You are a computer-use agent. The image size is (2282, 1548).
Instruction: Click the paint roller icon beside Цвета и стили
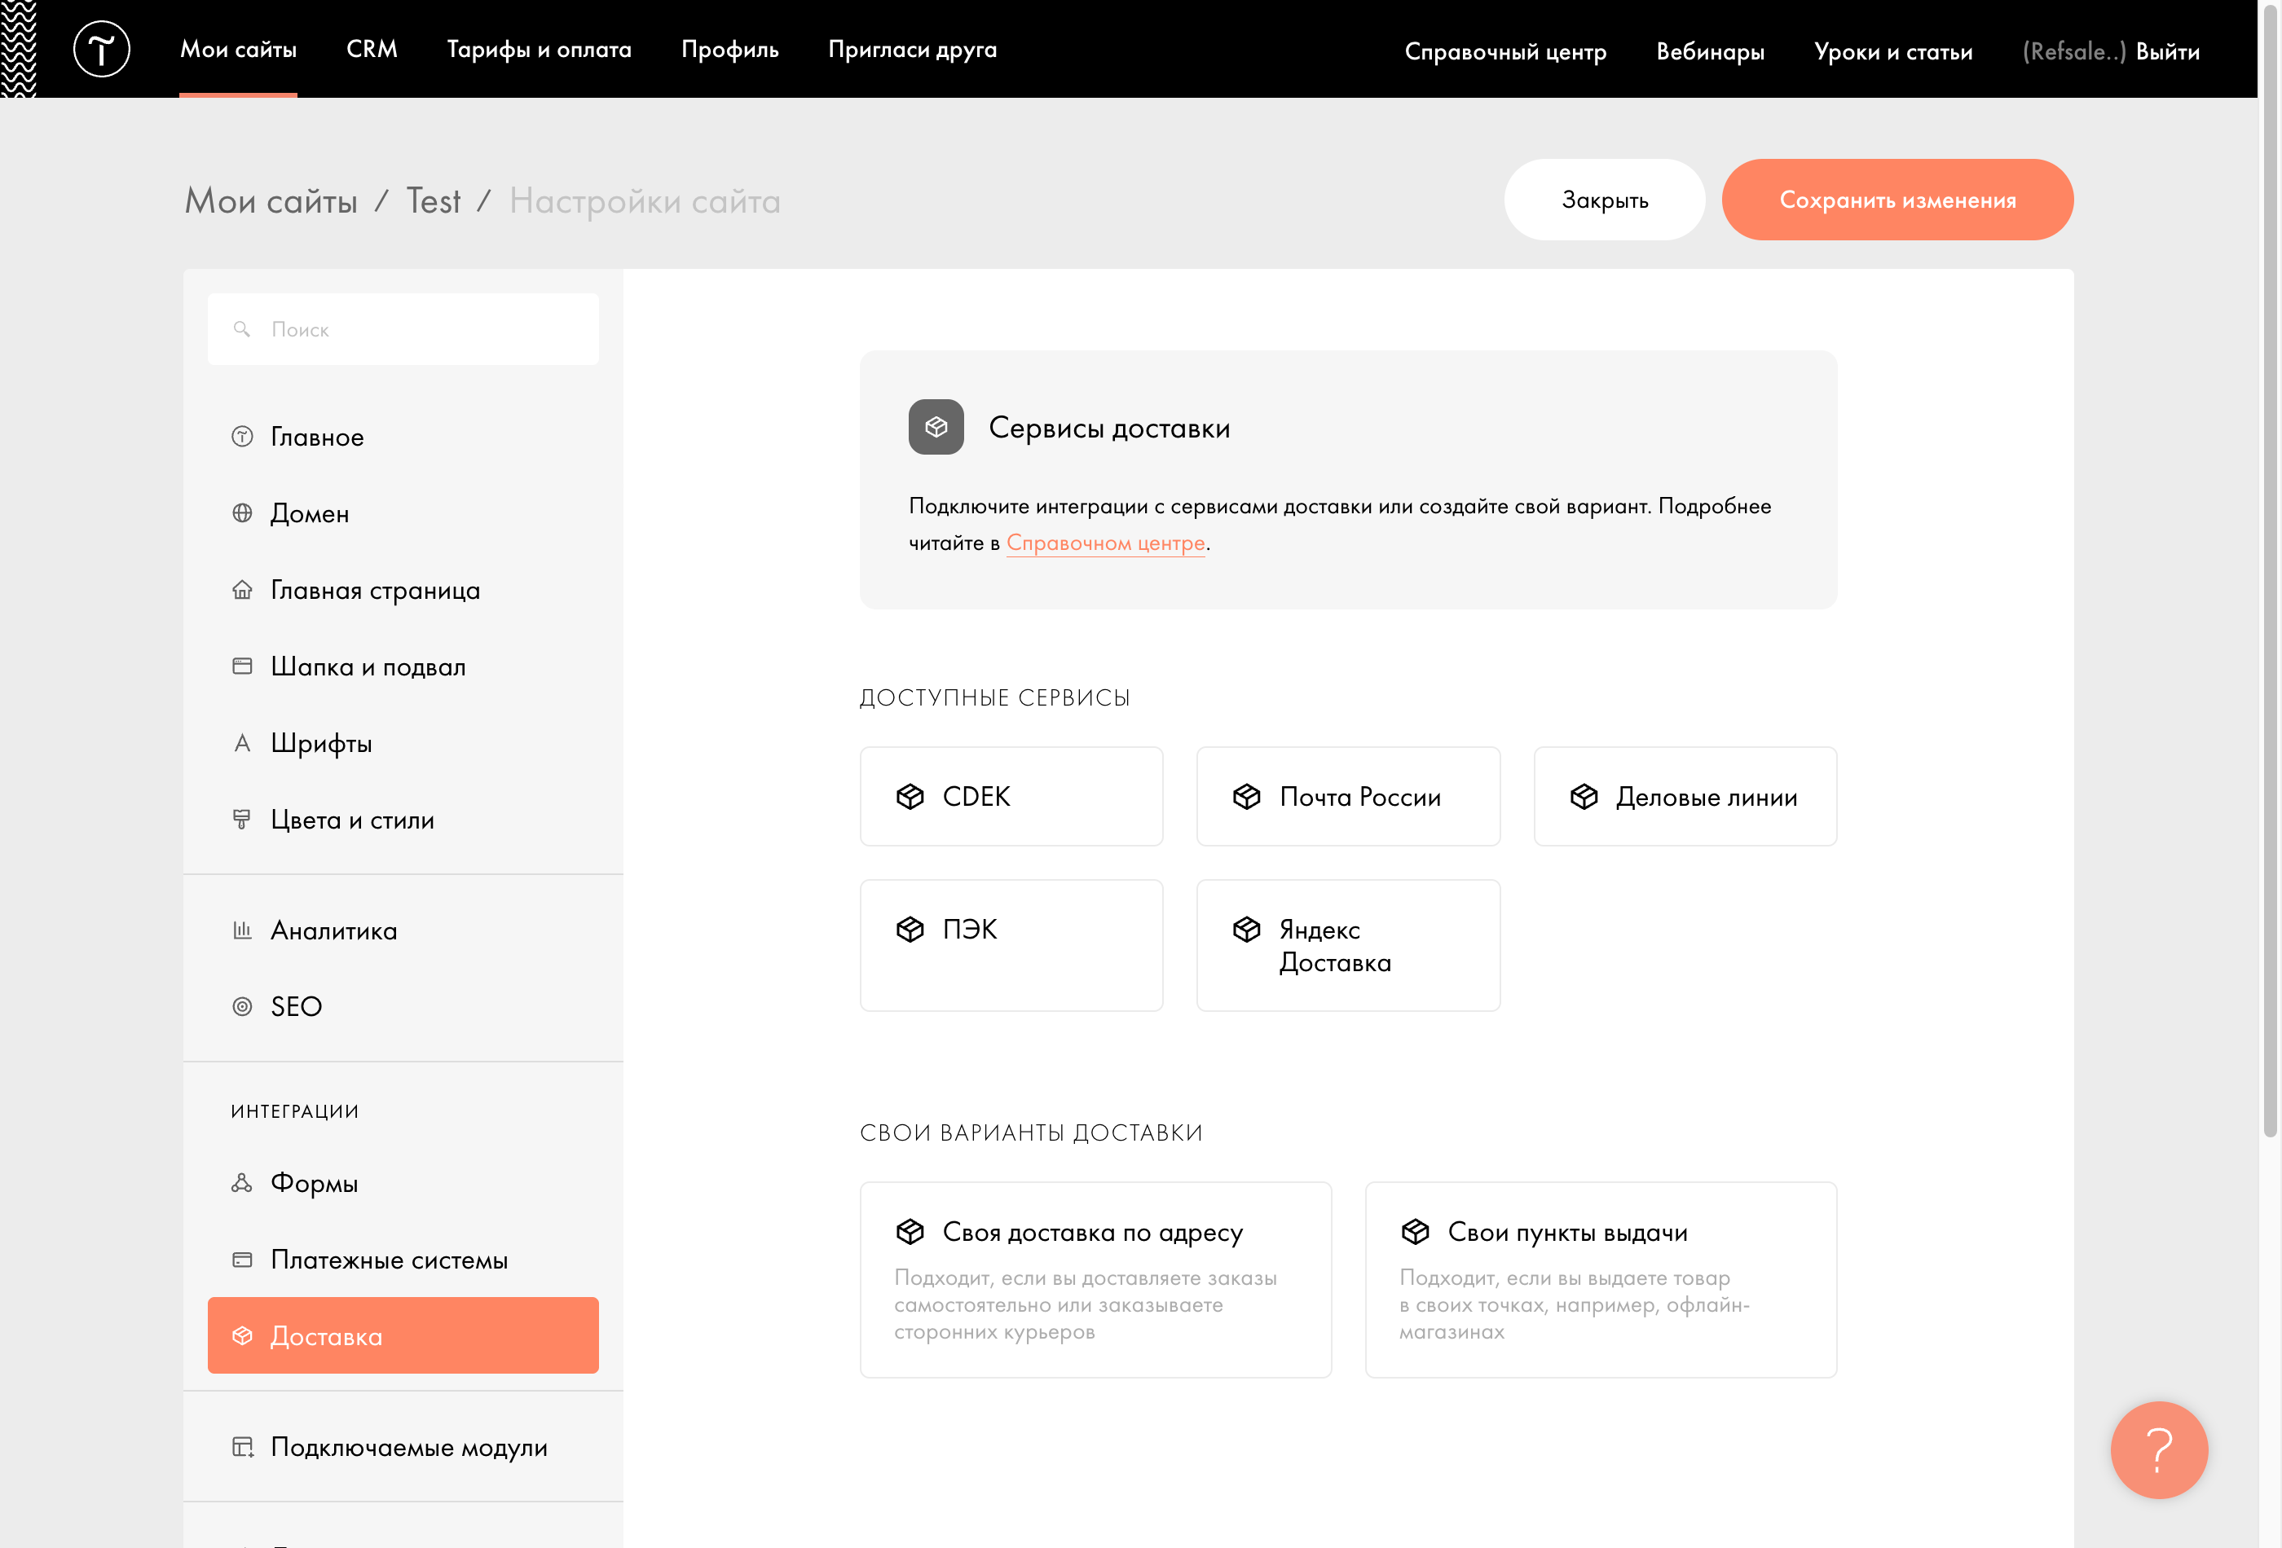(241, 819)
